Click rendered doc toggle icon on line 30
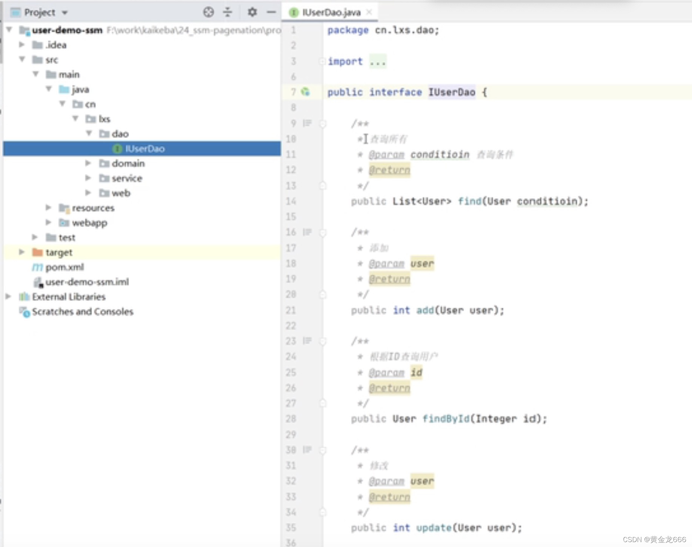Image resolution: width=692 pixels, height=547 pixels. 308,450
